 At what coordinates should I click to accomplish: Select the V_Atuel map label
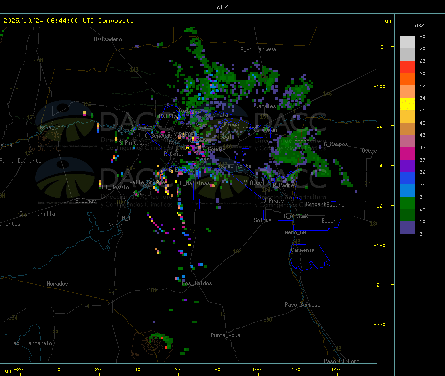(x=254, y=183)
